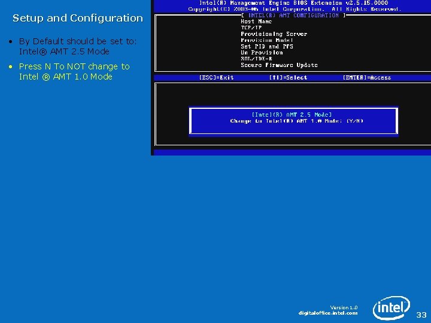Click the 'By Default should be set to' bullet
The height and width of the screenshot is (323, 431).
coord(78,46)
